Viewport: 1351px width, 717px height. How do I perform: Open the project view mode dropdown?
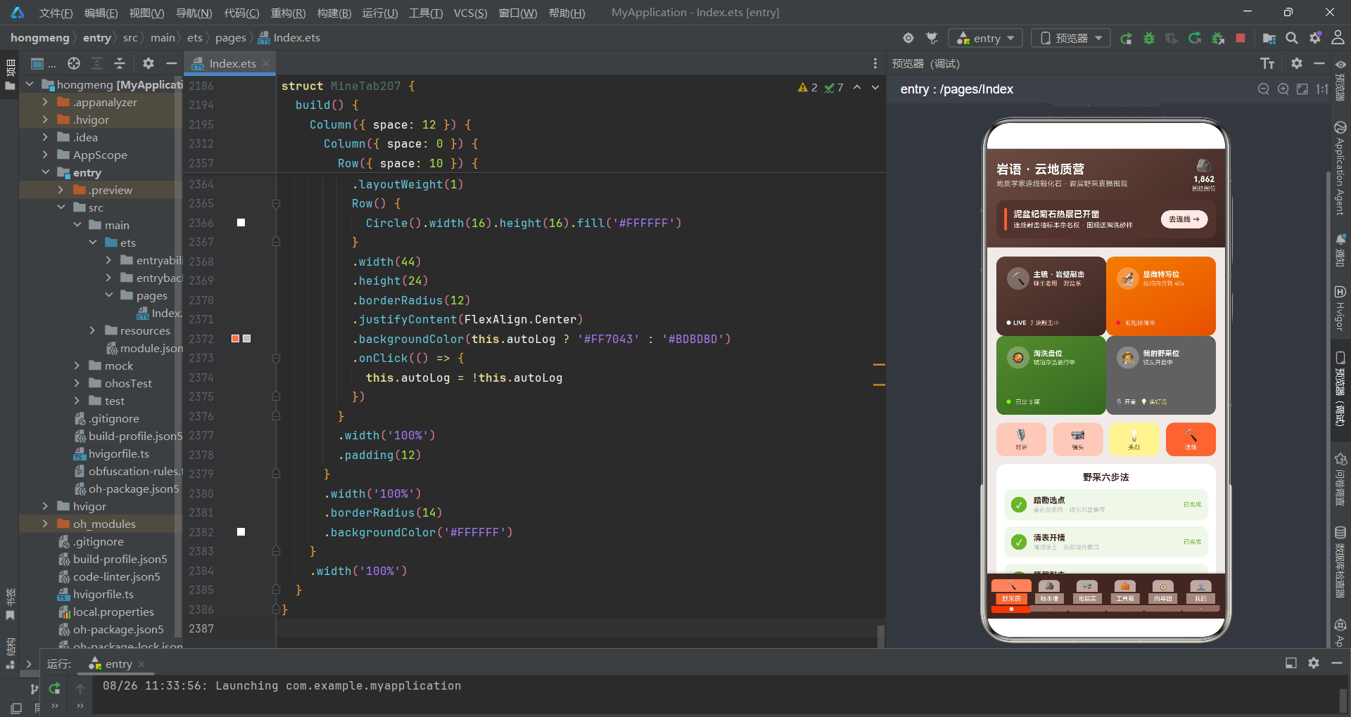[43, 63]
